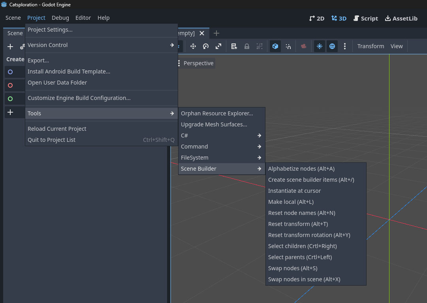
Task: Switch to the Script workspace
Action: [366, 19]
